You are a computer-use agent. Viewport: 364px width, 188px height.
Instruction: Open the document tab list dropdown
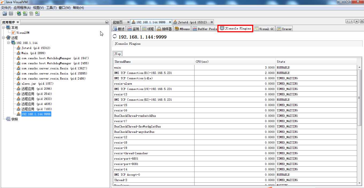(x=357, y=21)
